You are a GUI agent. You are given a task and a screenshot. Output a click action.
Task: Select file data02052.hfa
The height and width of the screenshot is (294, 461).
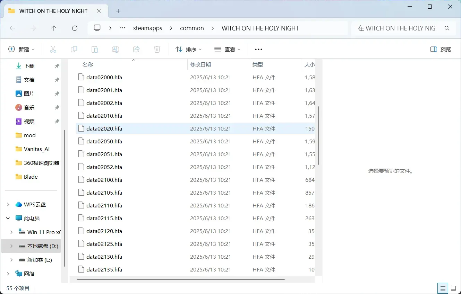click(195, 167)
